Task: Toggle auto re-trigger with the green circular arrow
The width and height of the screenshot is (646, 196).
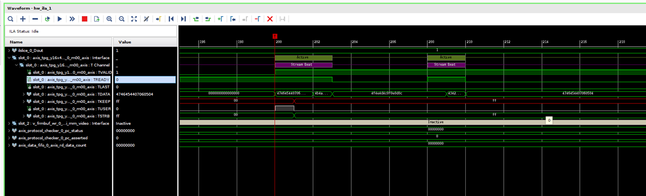Action: tap(47, 19)
